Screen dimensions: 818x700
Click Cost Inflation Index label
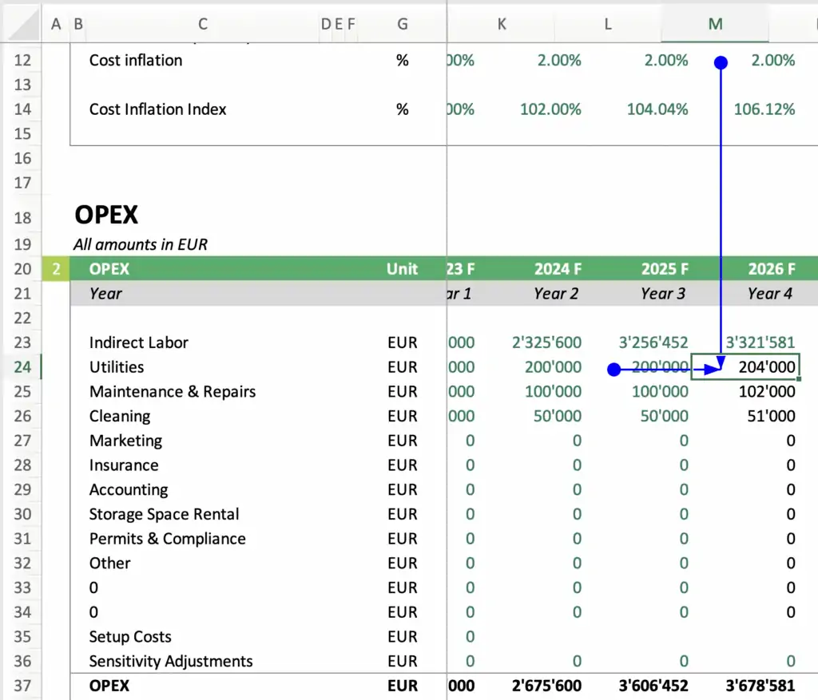pos(157,109)
